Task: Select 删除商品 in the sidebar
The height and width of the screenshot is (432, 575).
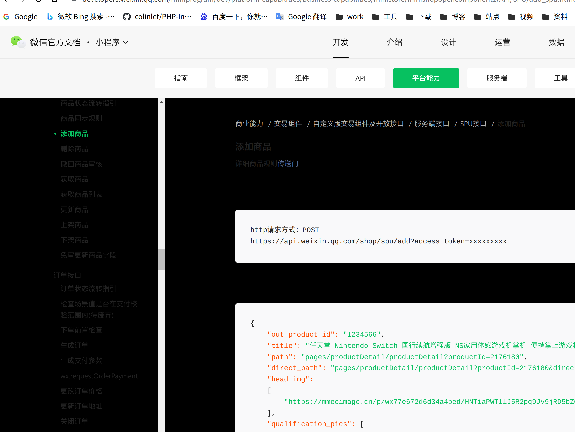Action: pyautogui.click(x=74, y=149)
